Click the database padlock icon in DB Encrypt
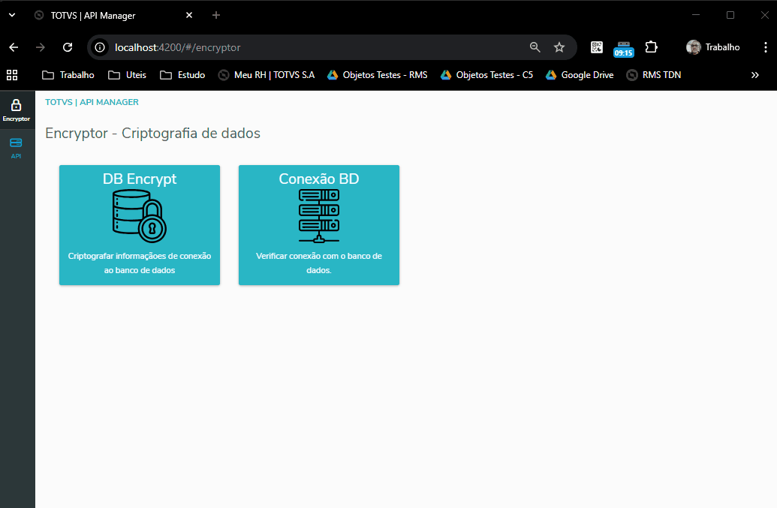 (139, 216)
